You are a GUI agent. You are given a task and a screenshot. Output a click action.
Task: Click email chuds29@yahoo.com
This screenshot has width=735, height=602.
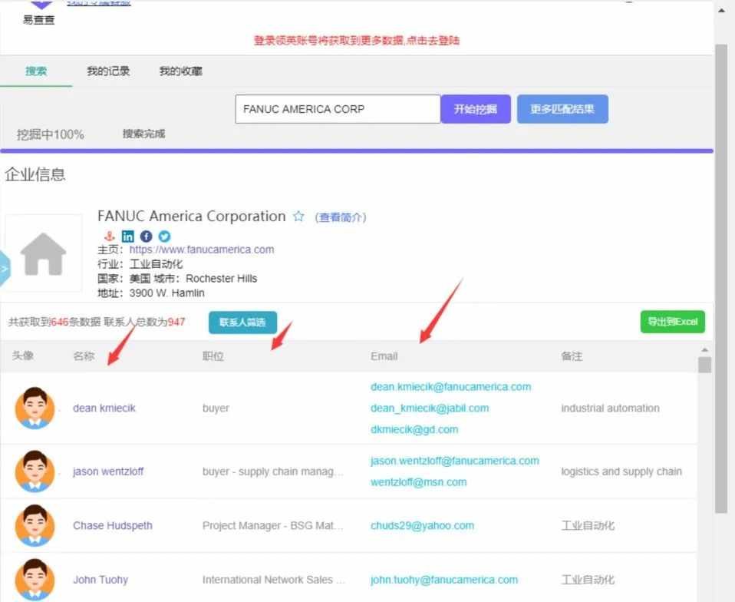tap(422, 525)
